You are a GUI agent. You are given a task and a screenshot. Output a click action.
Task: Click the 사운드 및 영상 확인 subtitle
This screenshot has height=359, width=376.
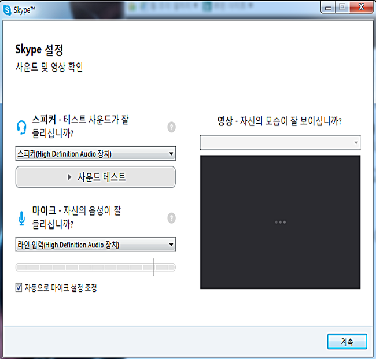coord(49,67)
